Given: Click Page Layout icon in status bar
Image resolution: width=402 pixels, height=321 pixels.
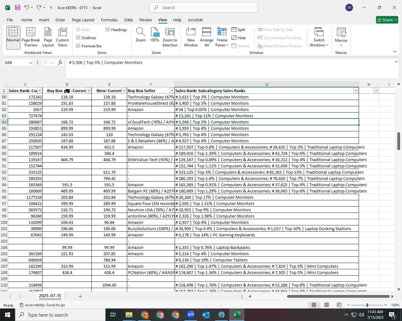Looking at the screenshot, I should click(327, 305).
